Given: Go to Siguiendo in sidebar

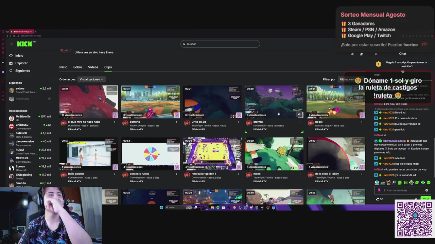Looking at the screenshot, I should click(x=23, y=70).
